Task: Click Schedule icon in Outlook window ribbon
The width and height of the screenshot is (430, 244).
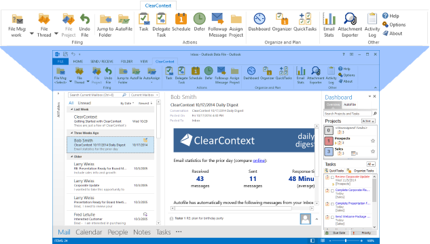Action: pyautogui.click(x=196, y=71)
